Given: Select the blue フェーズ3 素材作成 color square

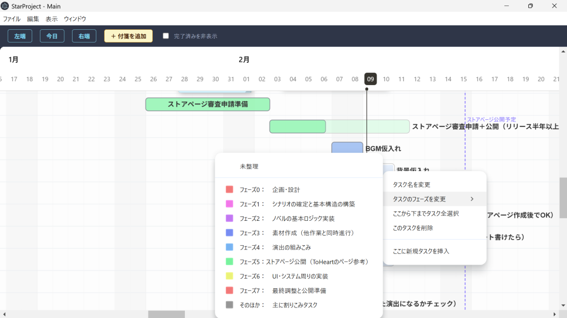Looking at the screenshot, I should click(x=229, y=232).
